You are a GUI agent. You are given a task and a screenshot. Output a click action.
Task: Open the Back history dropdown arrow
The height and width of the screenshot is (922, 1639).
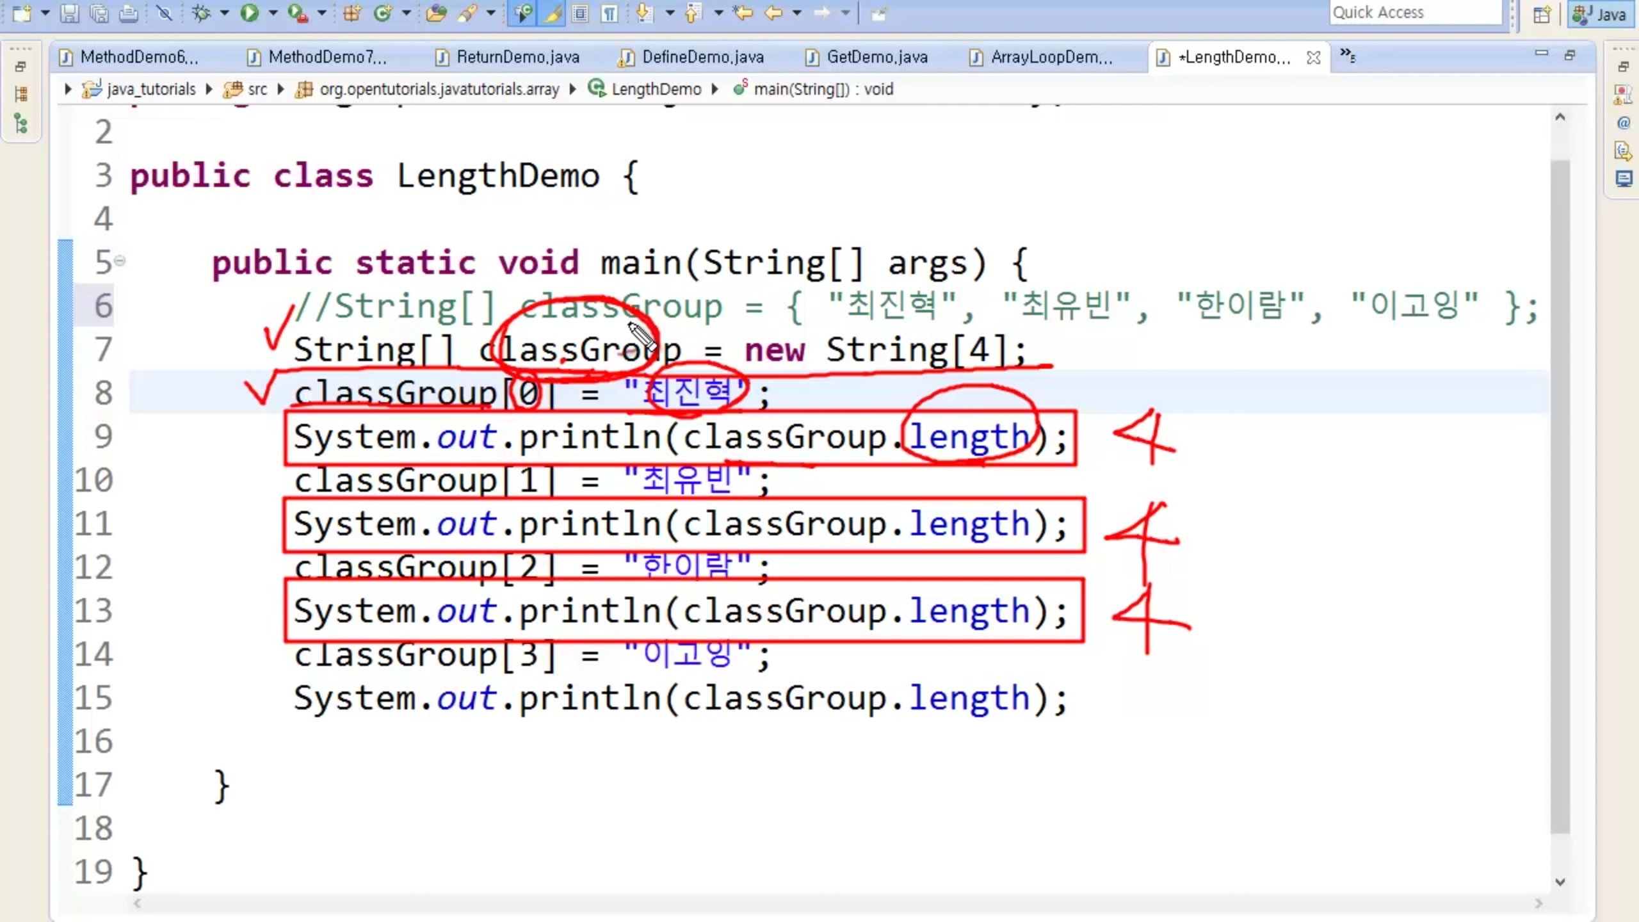pos(796,13)
